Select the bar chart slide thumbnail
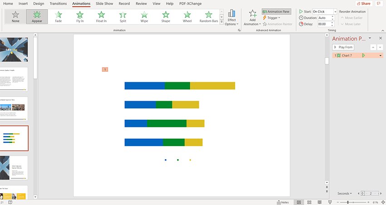The image size is (386, 205). (14, 138)
